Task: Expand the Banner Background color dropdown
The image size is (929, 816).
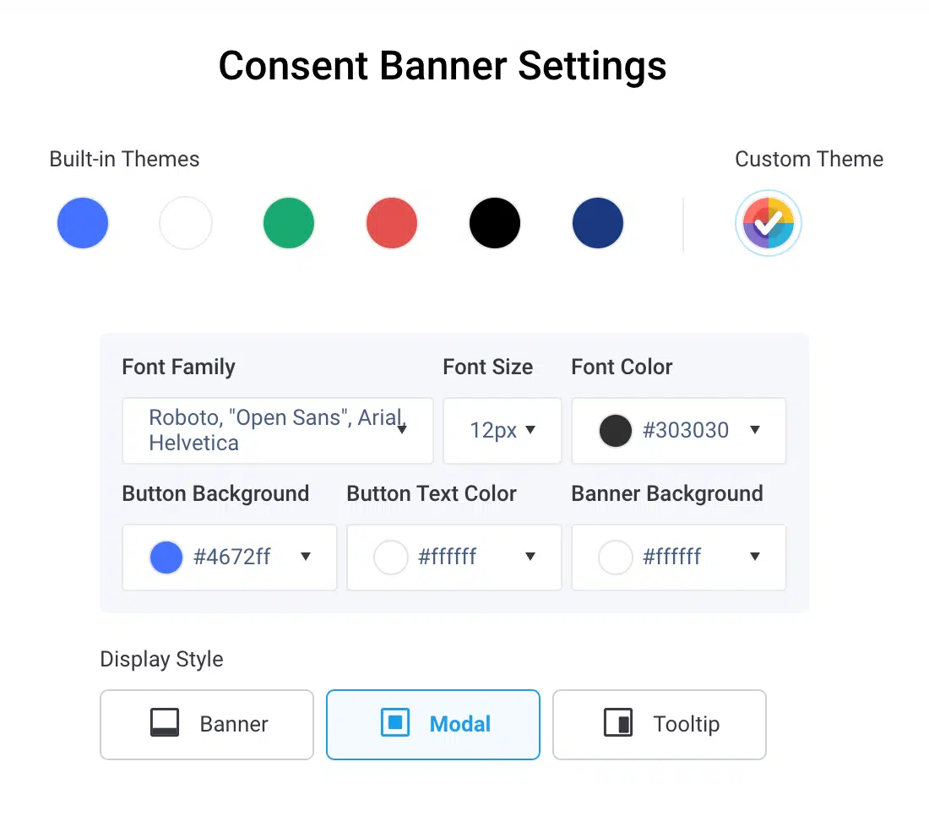Action: (x=754, y=558)
